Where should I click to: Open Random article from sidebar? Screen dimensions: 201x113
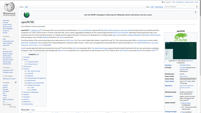click(x=7, y=27)
